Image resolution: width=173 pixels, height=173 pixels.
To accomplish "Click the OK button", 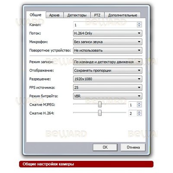I will pos(105,147).
